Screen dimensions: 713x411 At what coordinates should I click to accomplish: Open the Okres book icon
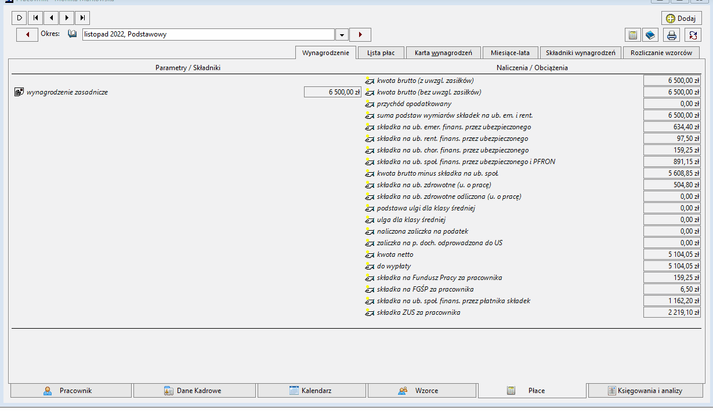[73, 34]
